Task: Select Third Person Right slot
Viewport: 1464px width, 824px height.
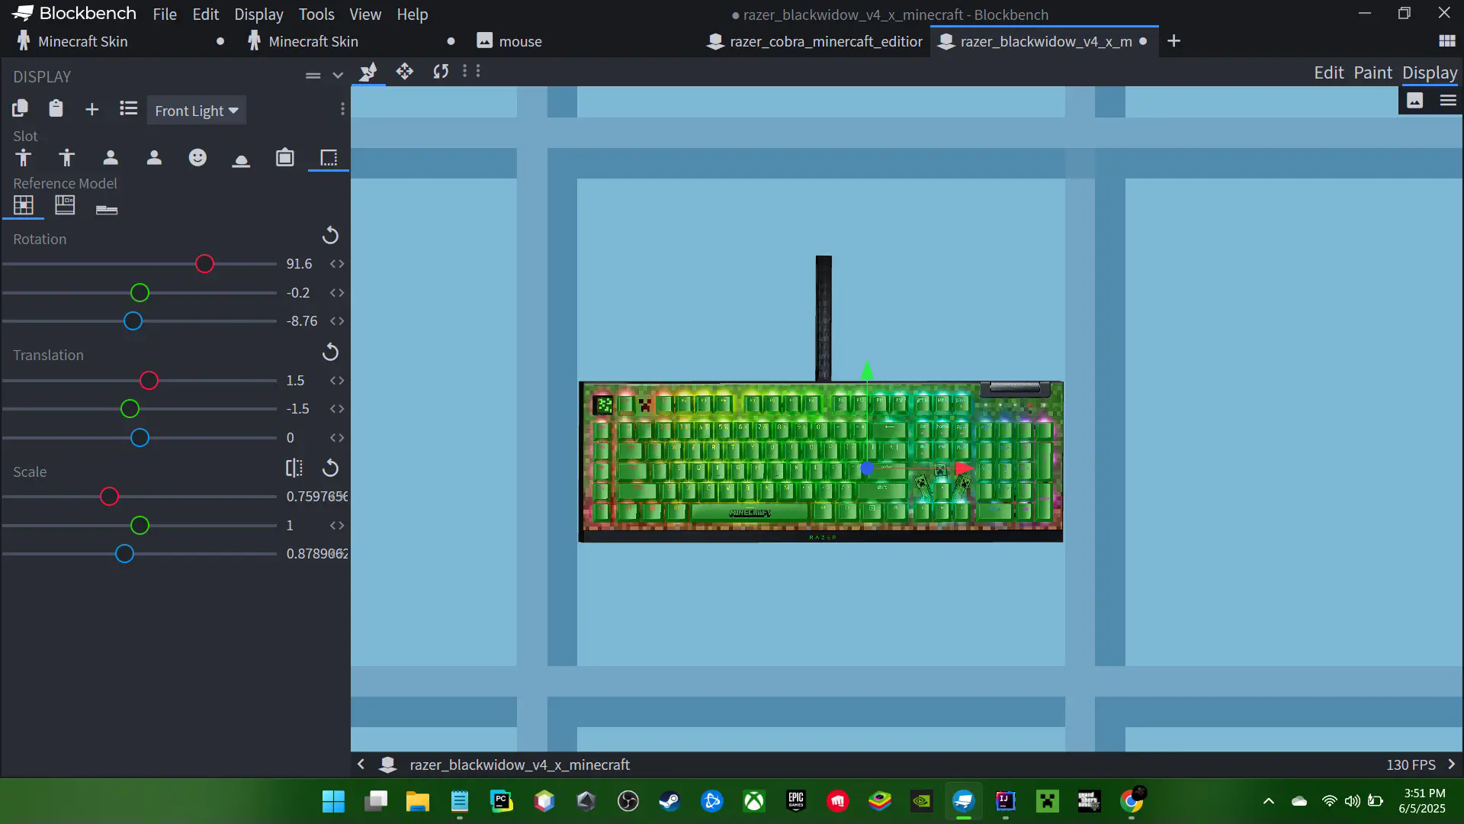Action: click(x=24, y=158)
